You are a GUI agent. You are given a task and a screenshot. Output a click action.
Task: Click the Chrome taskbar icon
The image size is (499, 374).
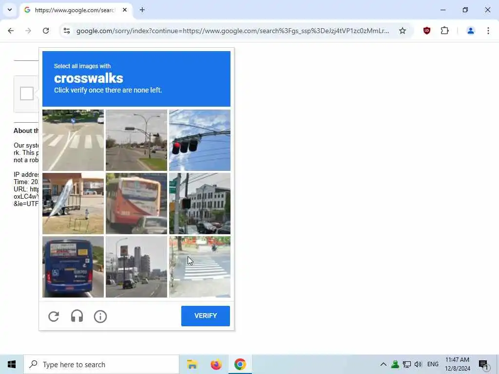pos(240,364)
